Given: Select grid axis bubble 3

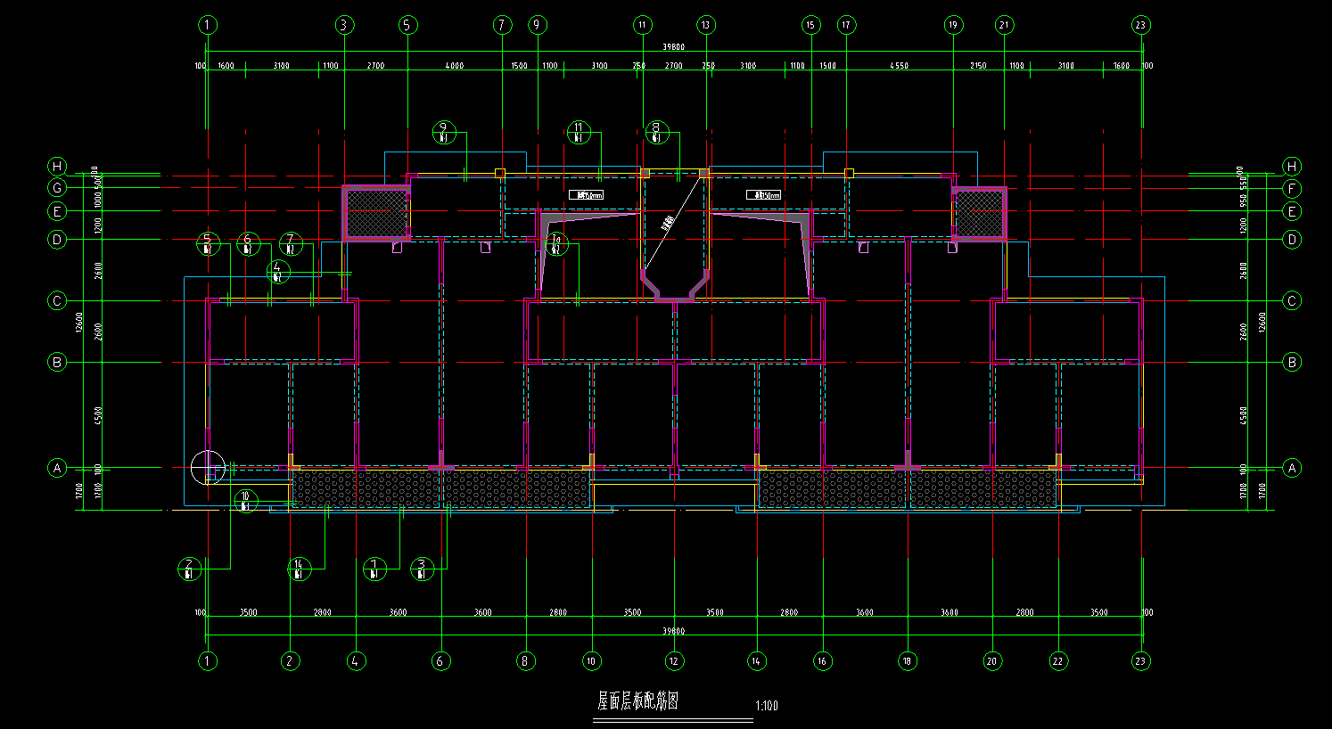Looking at the screenshot, I should [345, 25].
